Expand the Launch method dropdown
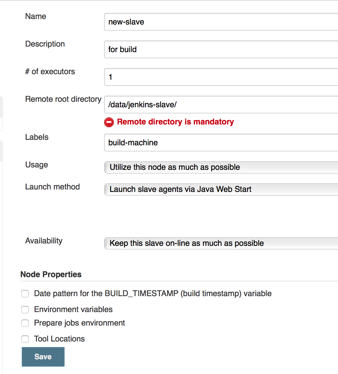This screenshot has height=374, width=338. coord(221,189)
